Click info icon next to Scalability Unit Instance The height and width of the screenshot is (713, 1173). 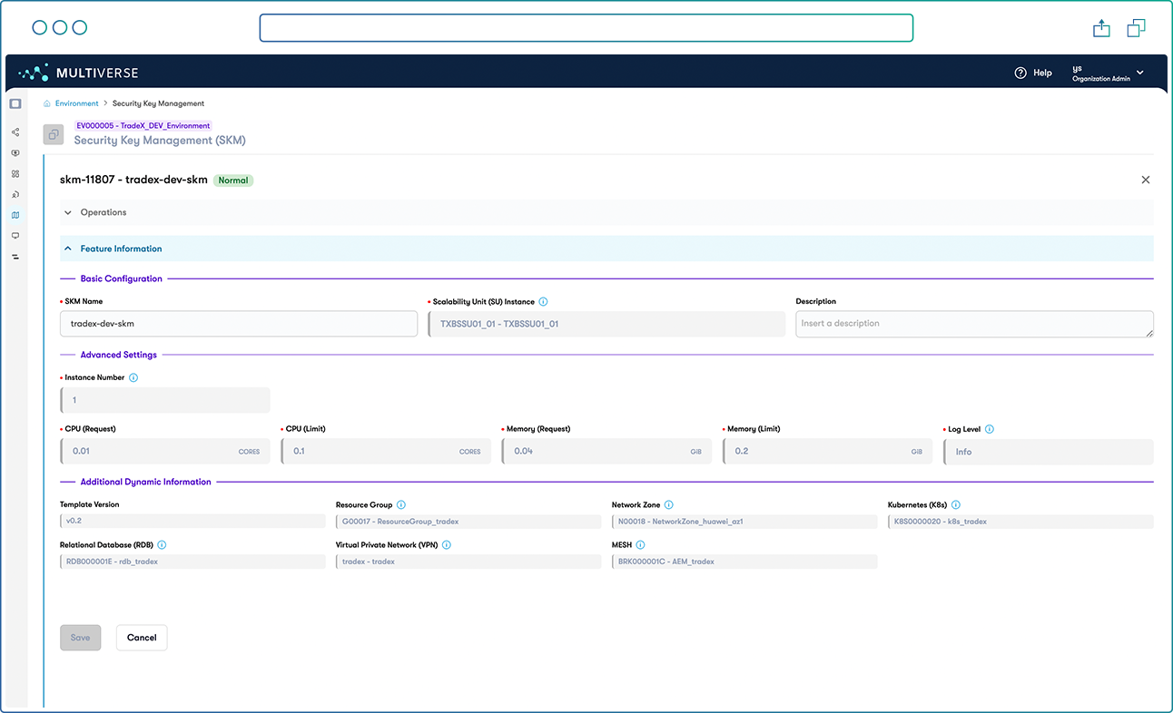[x=543, y=302]
